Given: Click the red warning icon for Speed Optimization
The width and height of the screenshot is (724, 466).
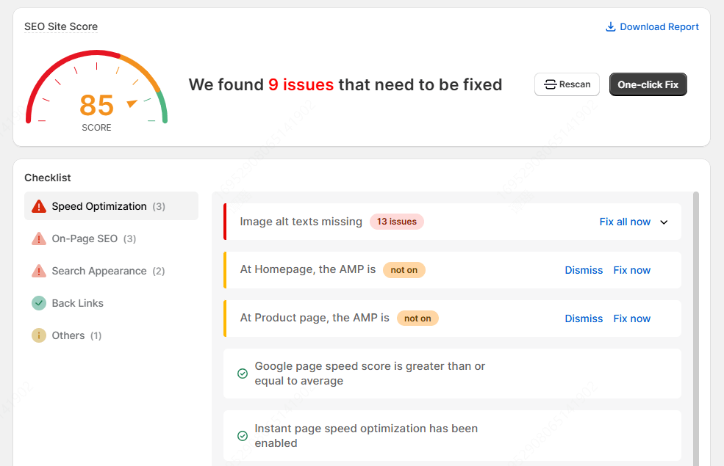Looking at the screenshot, I should click(39, 206).
